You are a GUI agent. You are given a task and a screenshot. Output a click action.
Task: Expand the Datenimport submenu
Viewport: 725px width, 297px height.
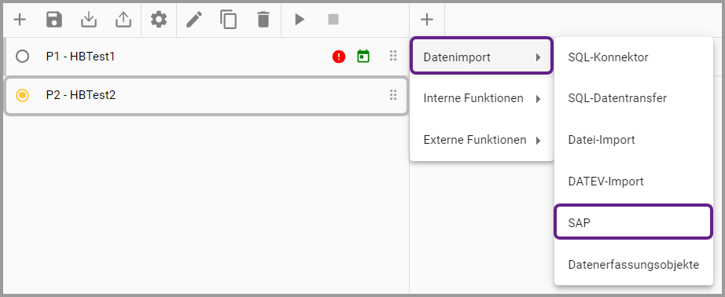(x=482, y=57)
